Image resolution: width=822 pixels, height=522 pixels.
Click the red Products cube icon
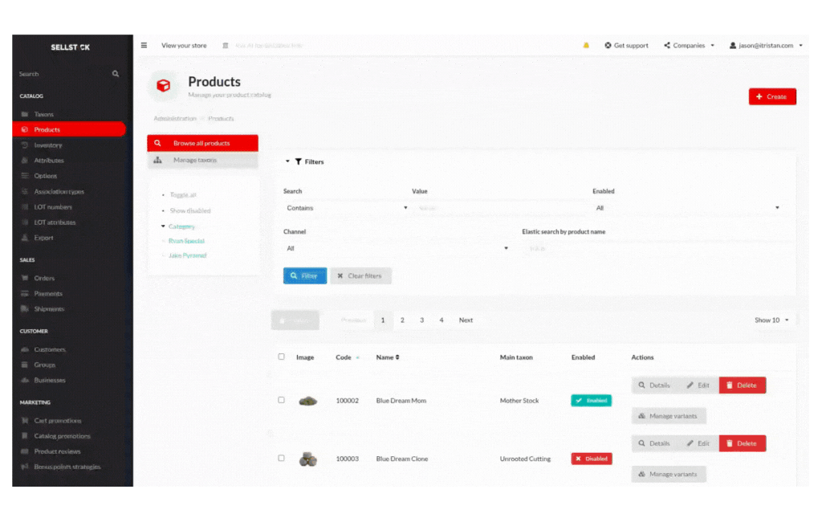coord(164,85)
